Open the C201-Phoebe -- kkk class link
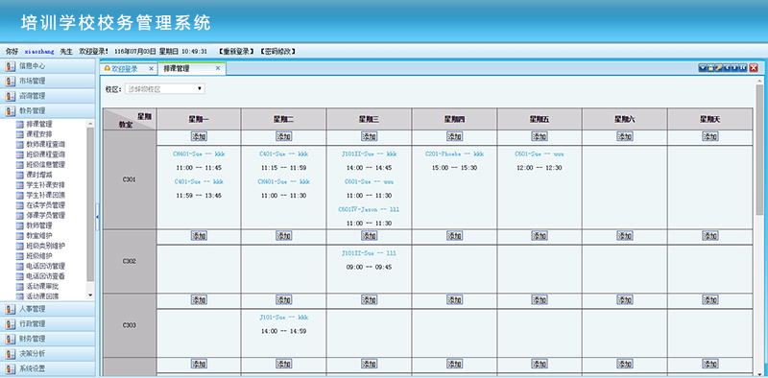Screen dimensions: 768x378 tap(454, 154)
